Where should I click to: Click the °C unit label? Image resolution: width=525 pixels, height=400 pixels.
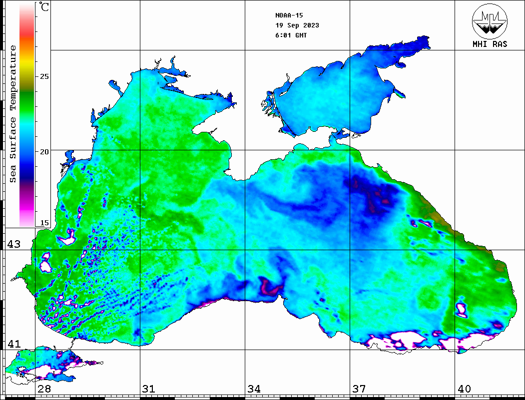[x=44, y=6]
